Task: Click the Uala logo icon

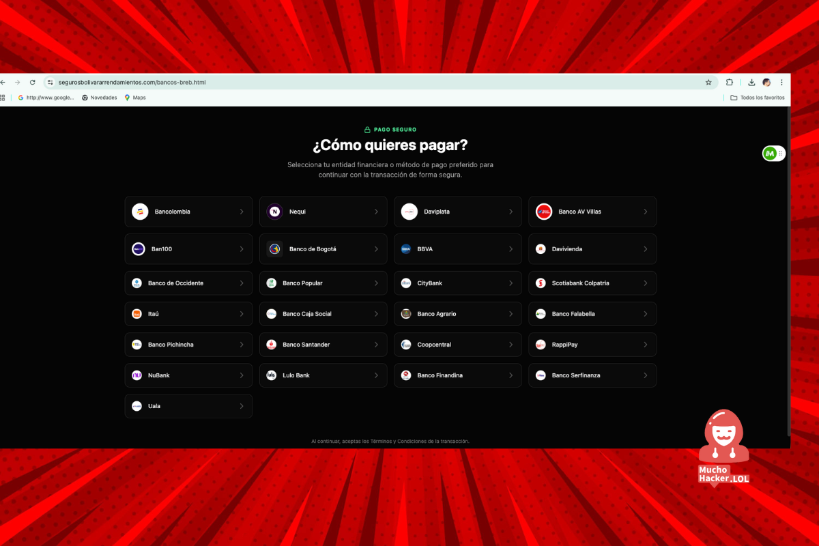Action: pos(136,406)
